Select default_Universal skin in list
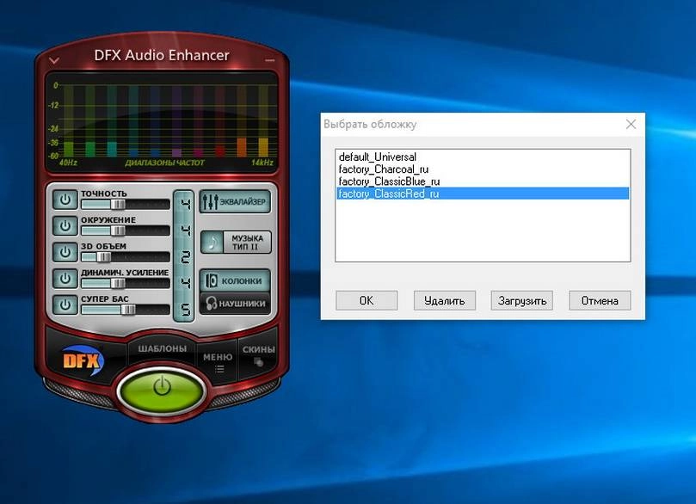Viewport: 696px width, 504px height. coord(483,157)
